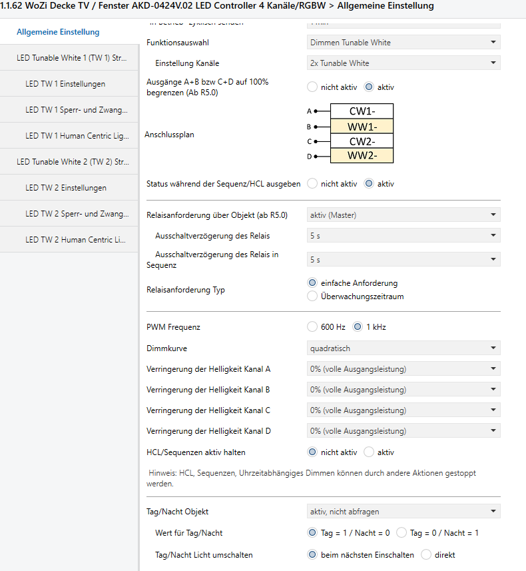
Task: Open Verringerung der Helligkeit Kanal A dropdown
Action: pyautogui.click(x=403, y=369)
